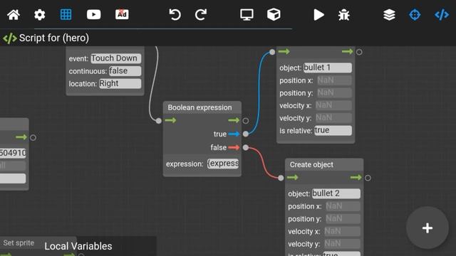Click Boolean expression input port

point(158,120)
